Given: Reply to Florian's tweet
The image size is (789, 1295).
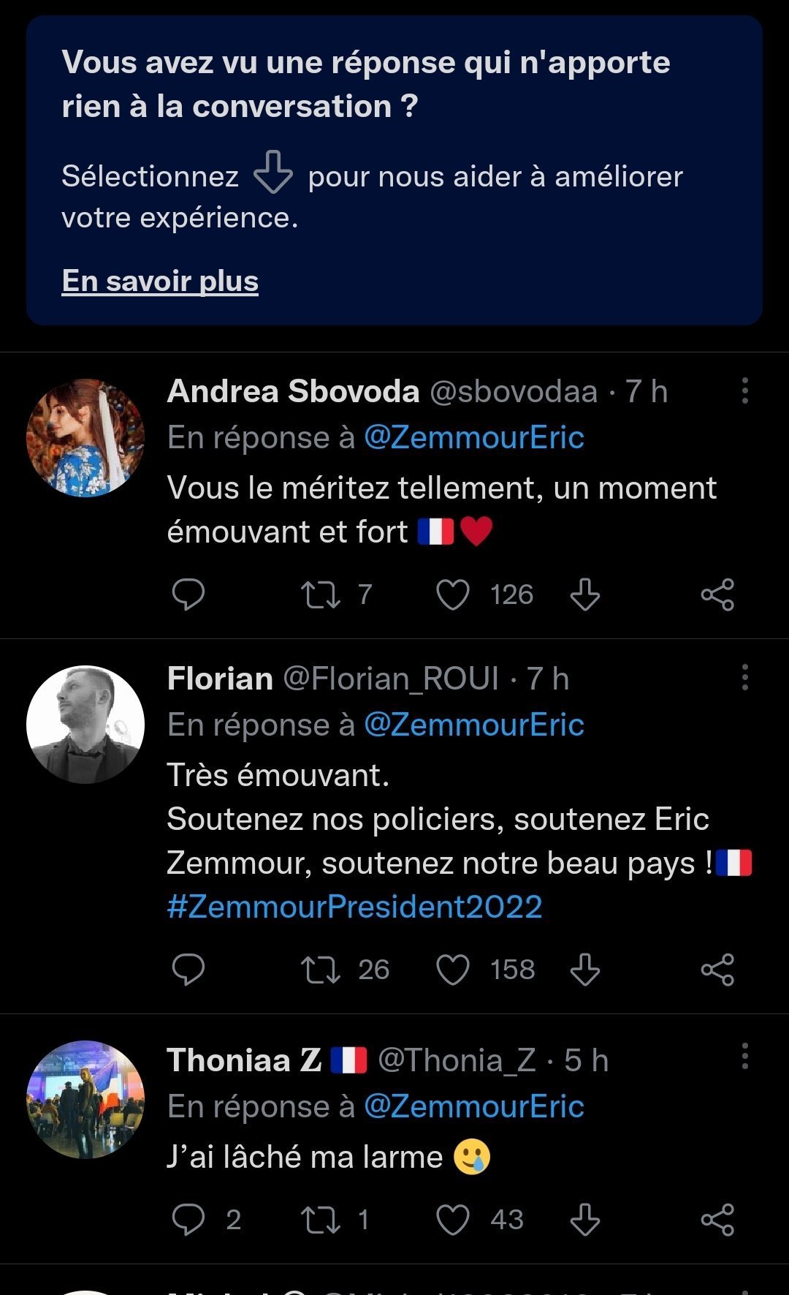Looking at the screenshot, I should coord(188,970).
